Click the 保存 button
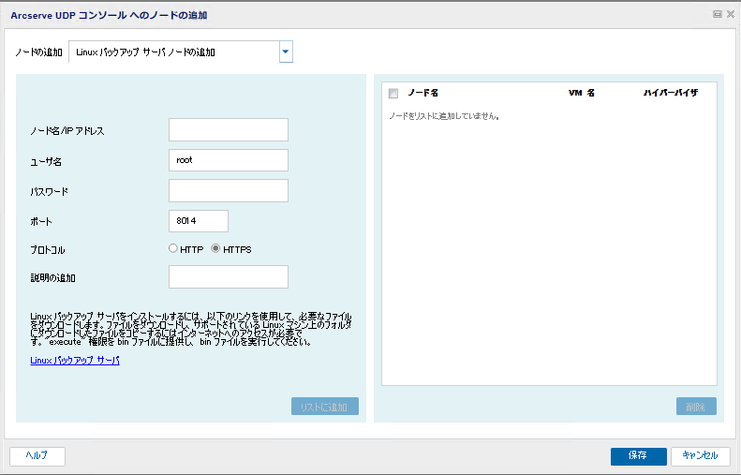The width and height of the screenshot is (741, 475). tap(639, 456)
